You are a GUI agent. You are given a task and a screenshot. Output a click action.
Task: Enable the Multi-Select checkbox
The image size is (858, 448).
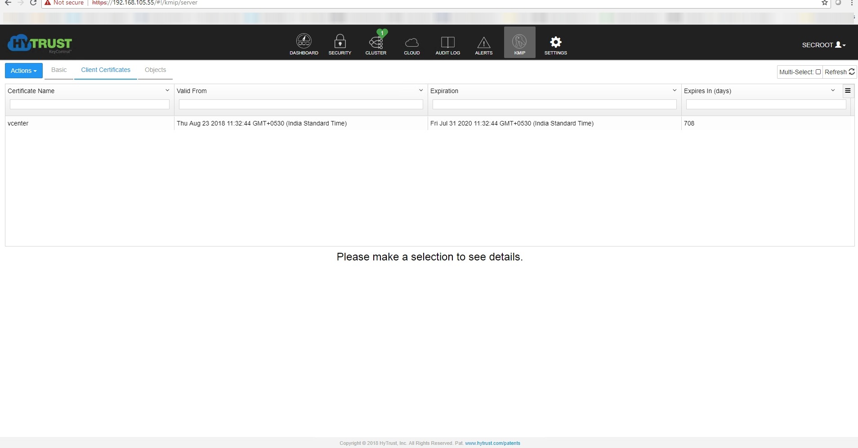coord(818,72)
